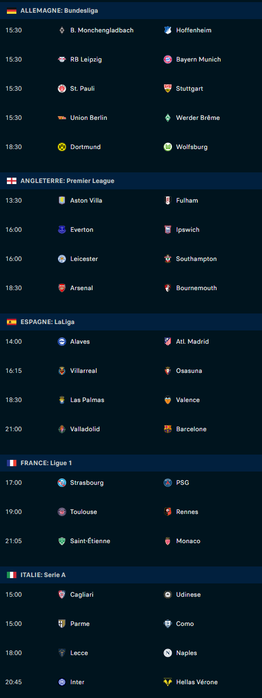This screenshot has width=262, height=698.
Task: Open the Everton versus Ipswich match row
Action: pyautogui.click(x=131, y=230)
